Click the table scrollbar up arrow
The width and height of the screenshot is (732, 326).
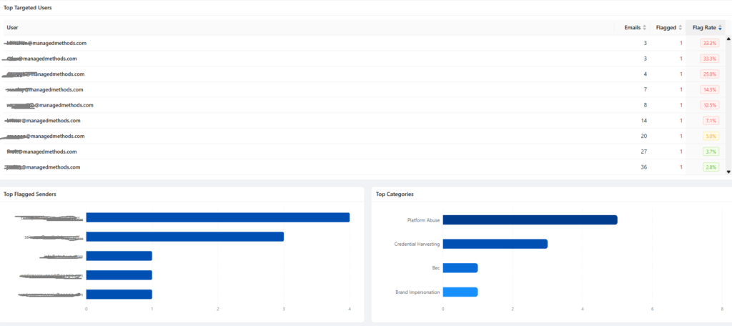(x=728, y=39)
